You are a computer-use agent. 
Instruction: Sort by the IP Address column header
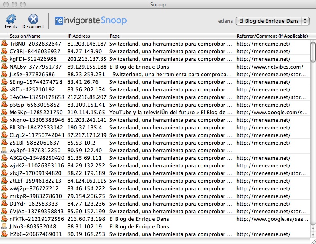click(87, 36)
